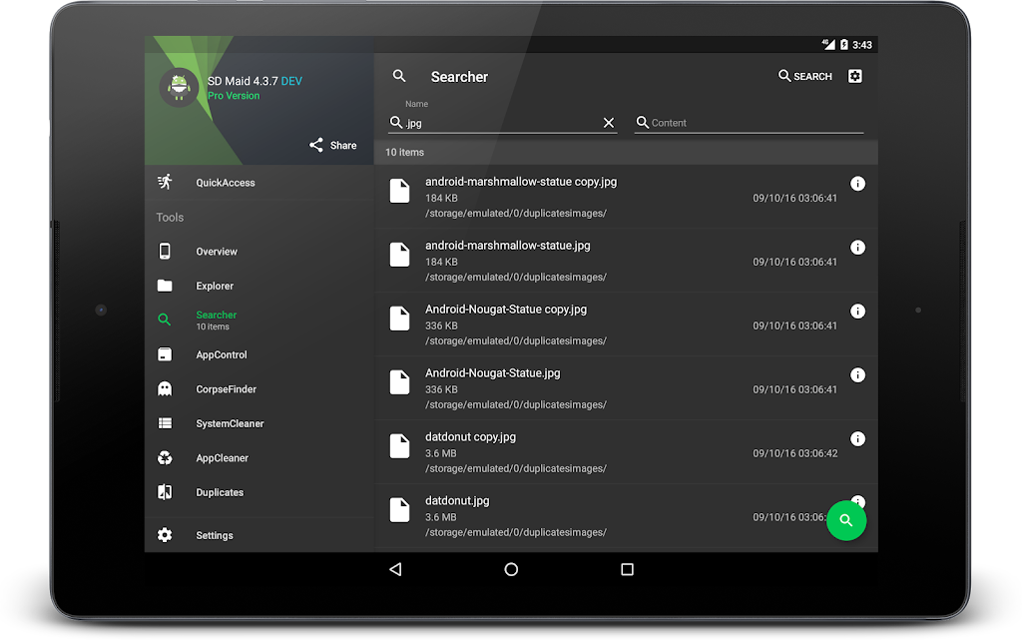
Task: Open QuickAccess from the sidebar
Action: tap(226, 183)
